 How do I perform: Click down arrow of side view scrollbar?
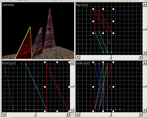click(x=144, y=110)
